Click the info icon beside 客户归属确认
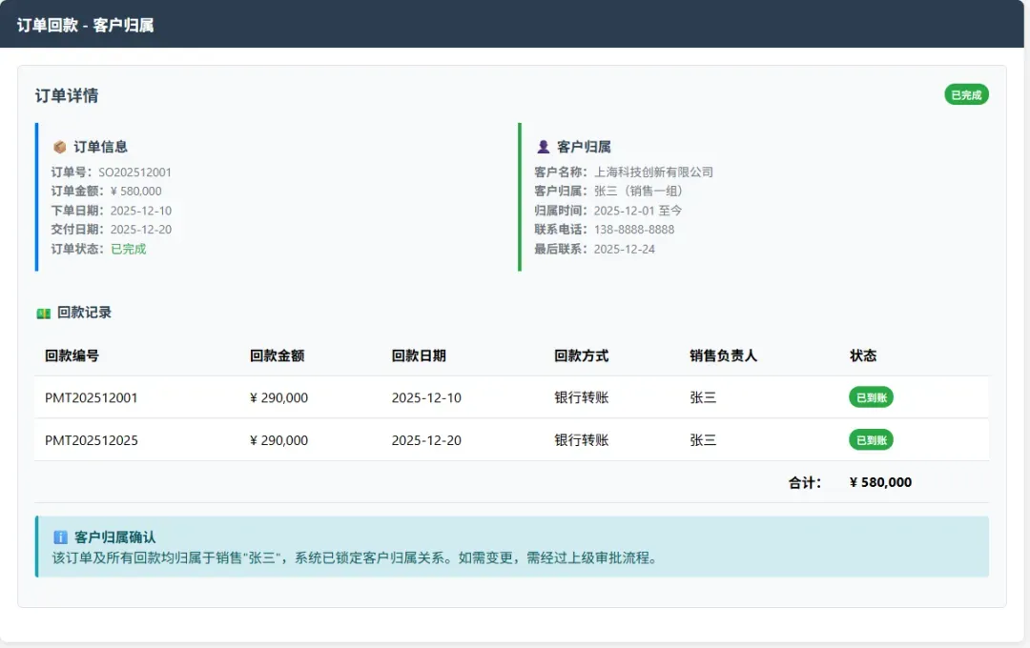Image resolution: width=1030 pixels, height=648 pixels. click(61, 537)
